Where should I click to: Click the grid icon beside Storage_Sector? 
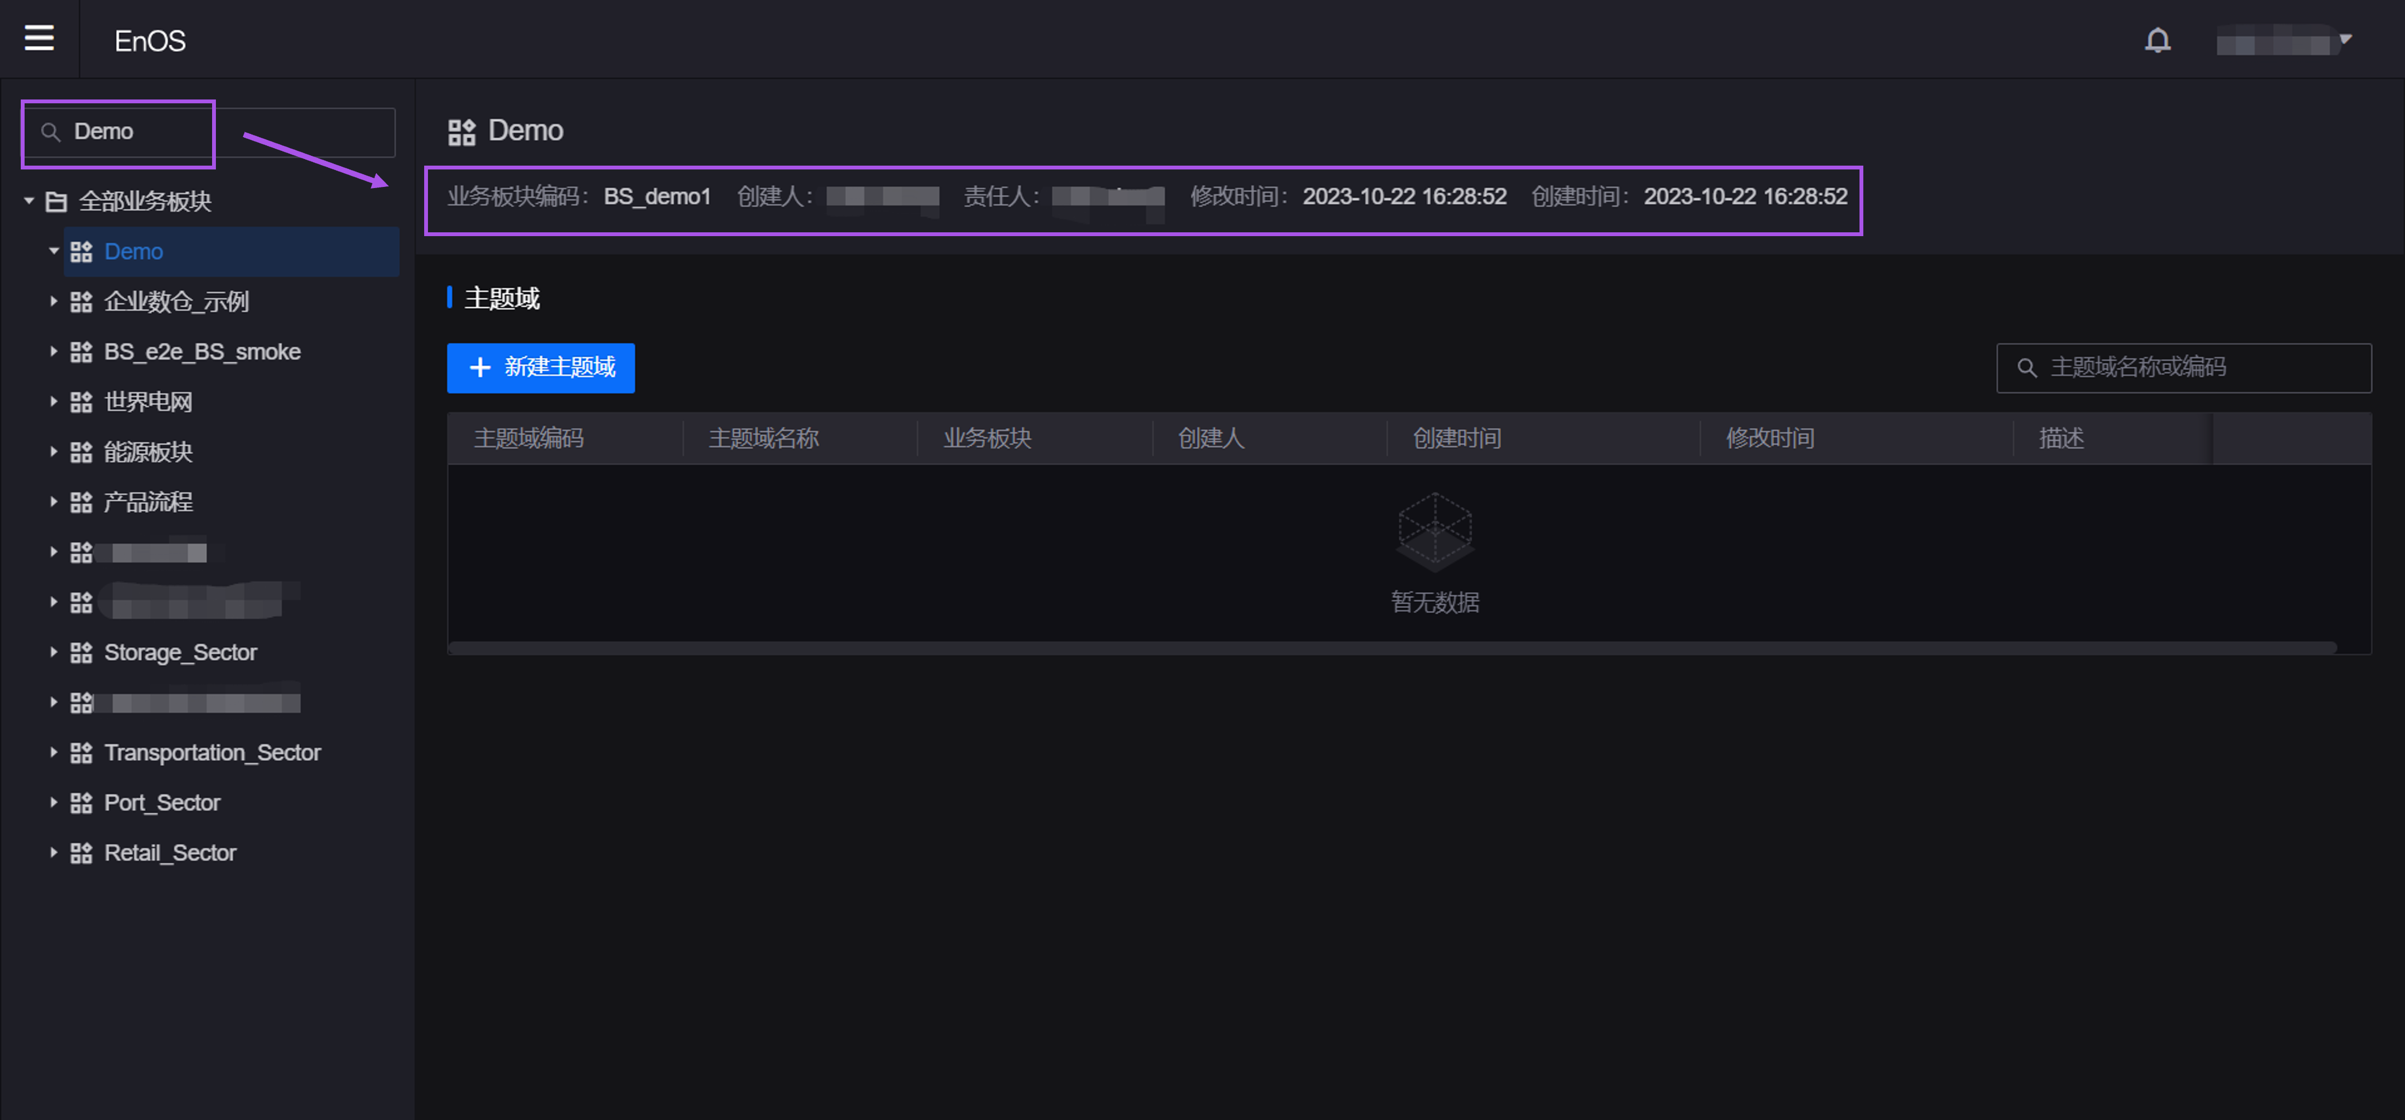coord(81,653)
